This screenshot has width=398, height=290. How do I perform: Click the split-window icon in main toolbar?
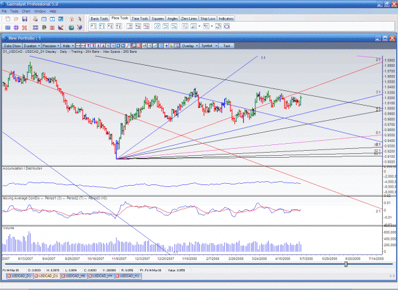point(52,19)
